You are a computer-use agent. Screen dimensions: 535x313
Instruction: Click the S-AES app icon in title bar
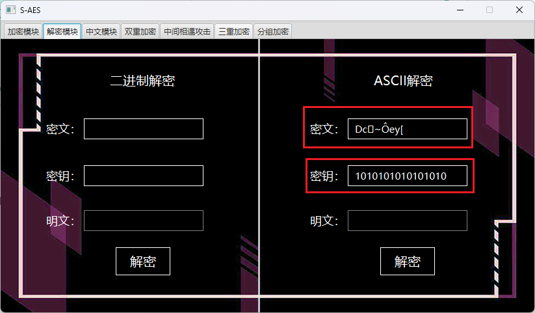(10, 10)
